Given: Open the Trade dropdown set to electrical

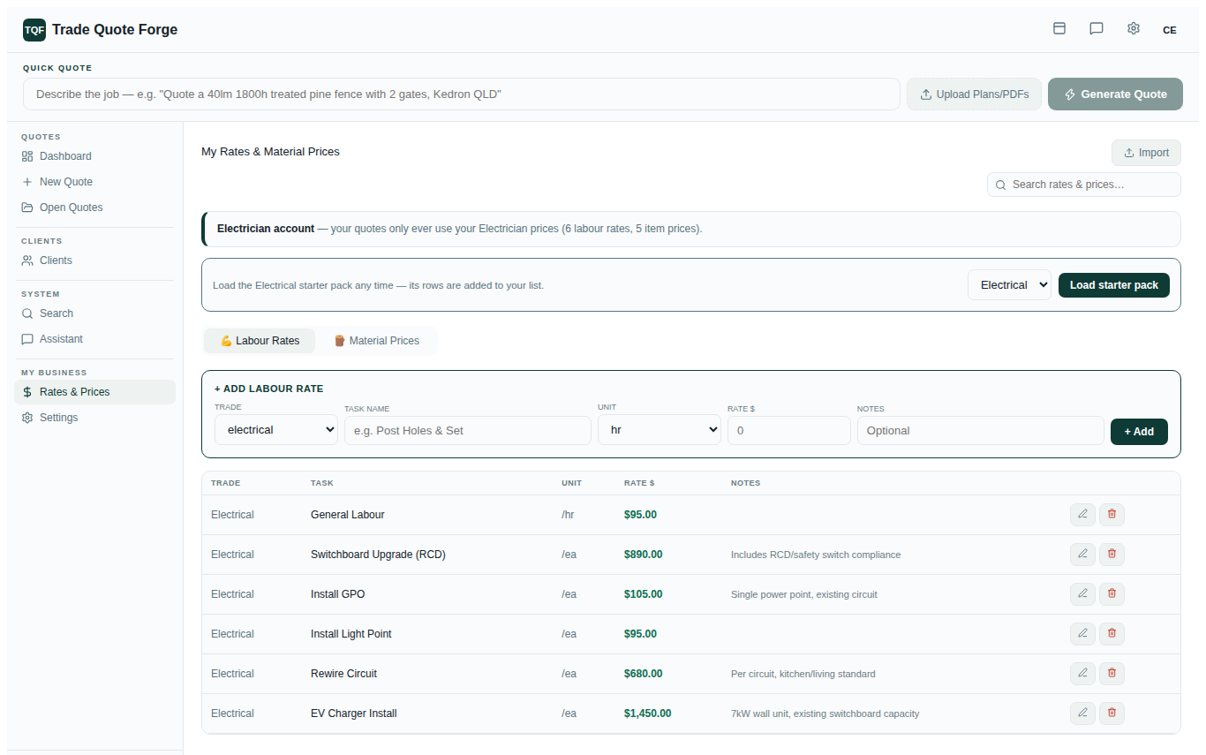Looking at the screenshot, I should tap(276, 430).
